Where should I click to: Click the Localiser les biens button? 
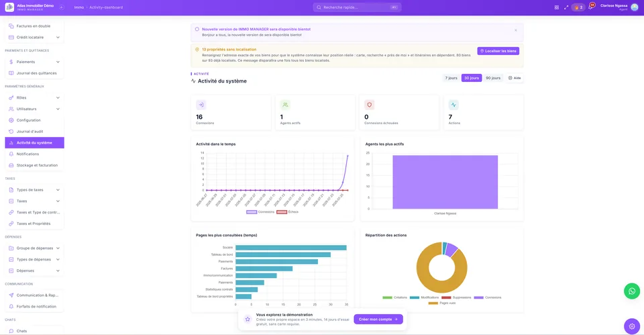click(x=498, y=51)
